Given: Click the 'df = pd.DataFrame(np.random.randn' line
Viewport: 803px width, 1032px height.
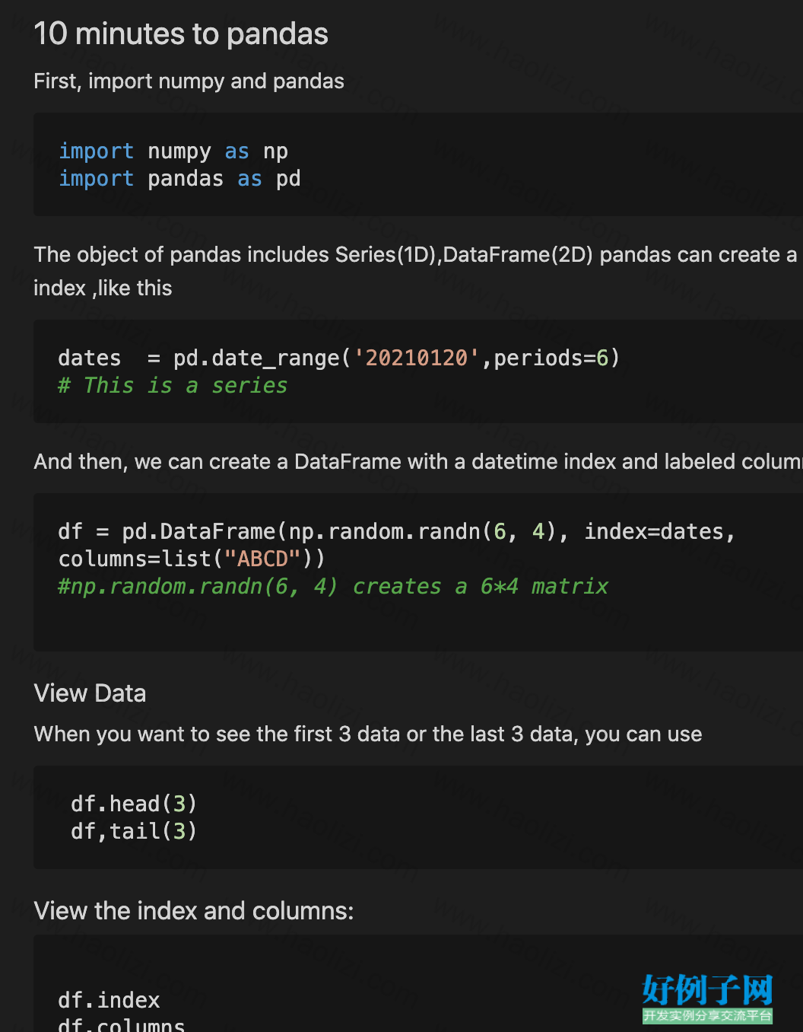Looking at the screenshot, I should [x=397, y=532].
